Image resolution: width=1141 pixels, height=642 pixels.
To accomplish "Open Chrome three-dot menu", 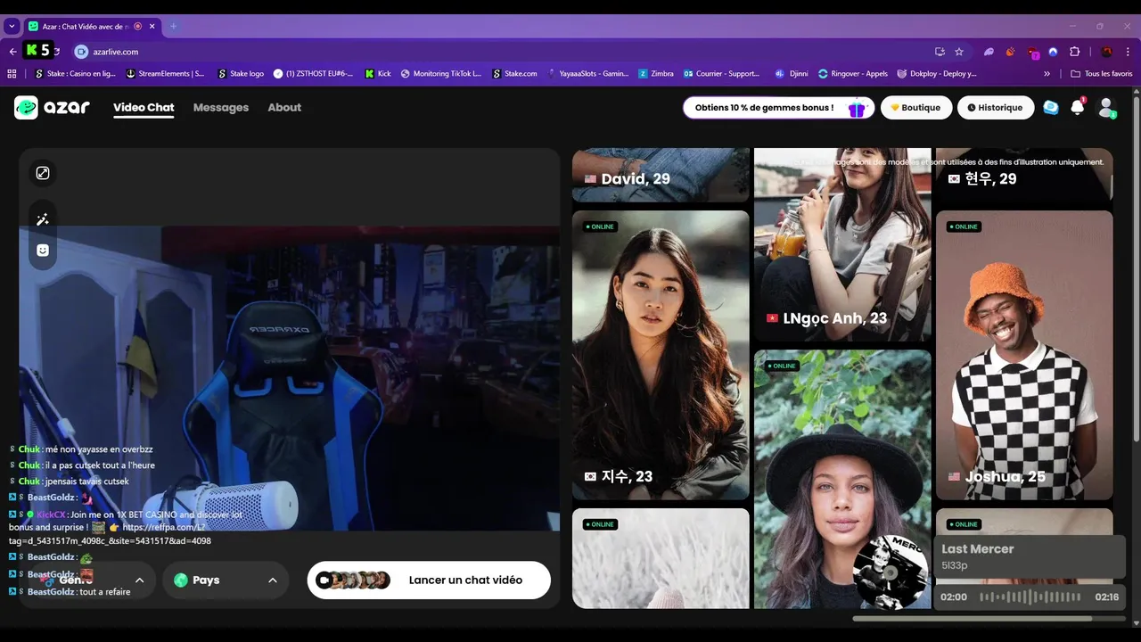I will point(1129,52).
